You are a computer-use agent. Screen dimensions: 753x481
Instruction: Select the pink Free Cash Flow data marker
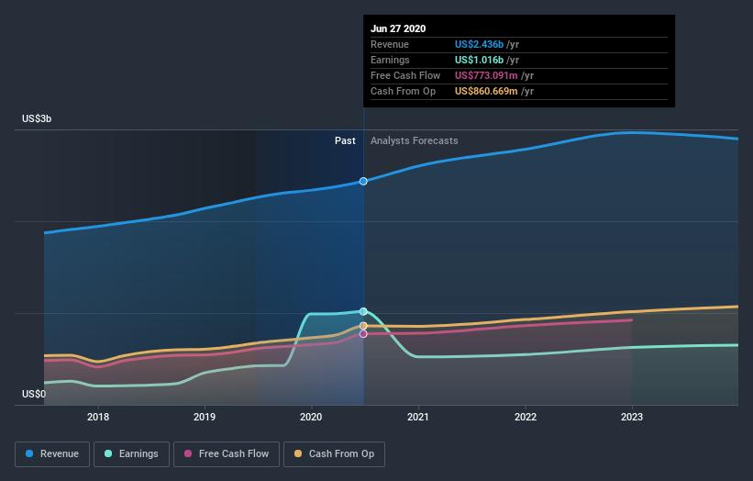coord(363,334)
